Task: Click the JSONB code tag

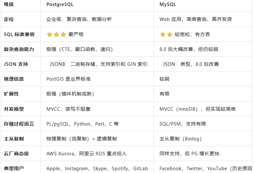Action: pos(57,64)
